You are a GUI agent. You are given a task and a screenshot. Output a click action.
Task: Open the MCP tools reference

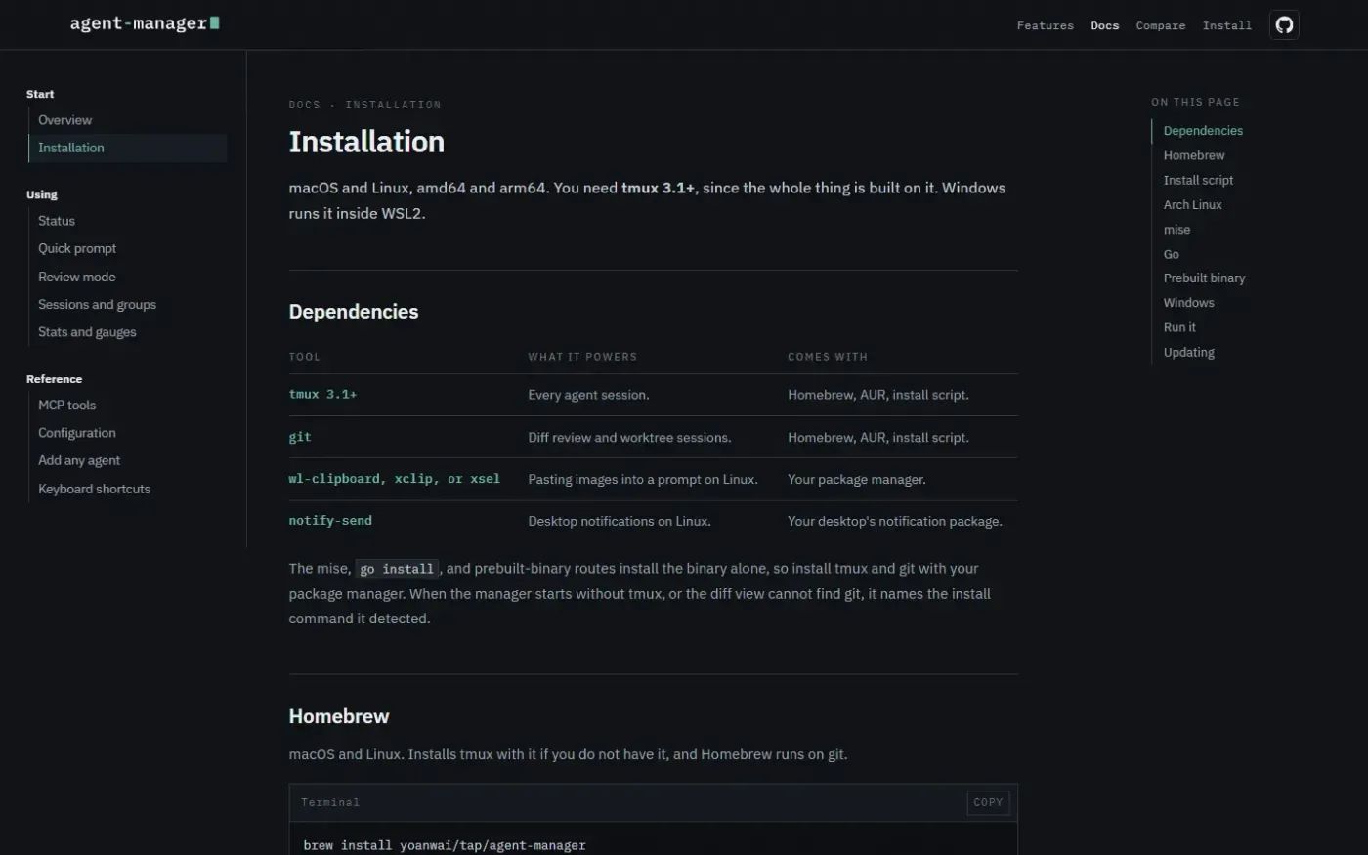click(66, 405)
